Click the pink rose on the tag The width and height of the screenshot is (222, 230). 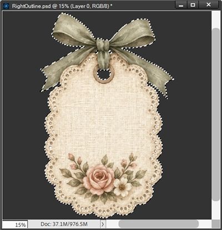(x=99, y=179)
